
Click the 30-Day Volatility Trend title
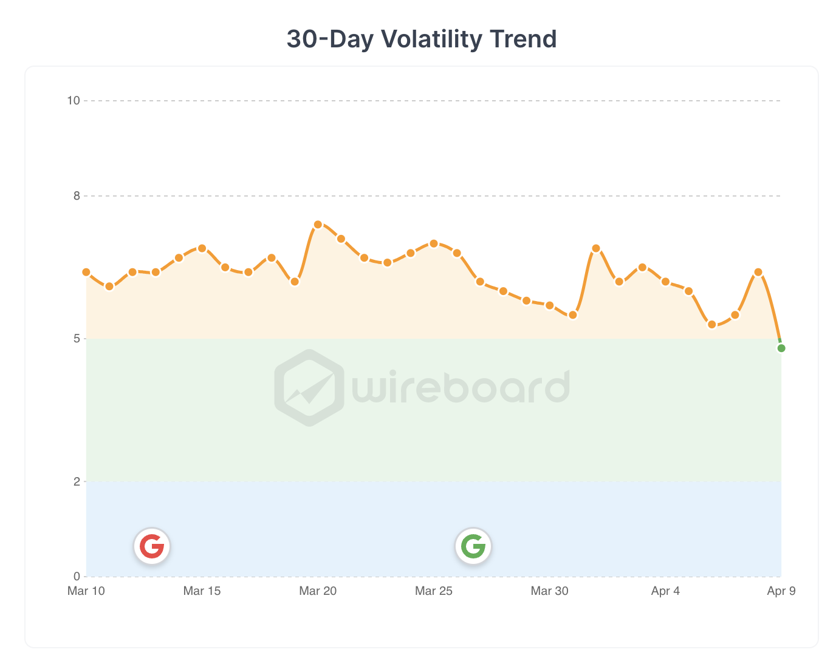tap(422, 39)
